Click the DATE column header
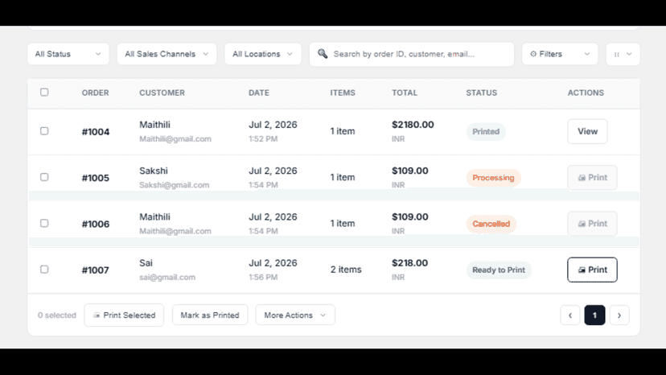Viewport: 666px width, 375px height. [259, 93]
